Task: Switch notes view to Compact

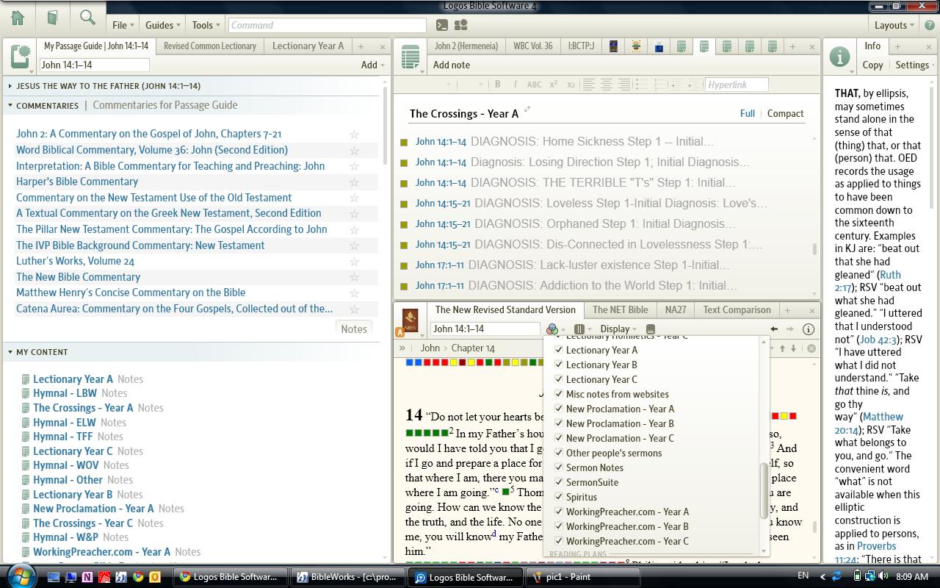Action: (x=785, y=114)
